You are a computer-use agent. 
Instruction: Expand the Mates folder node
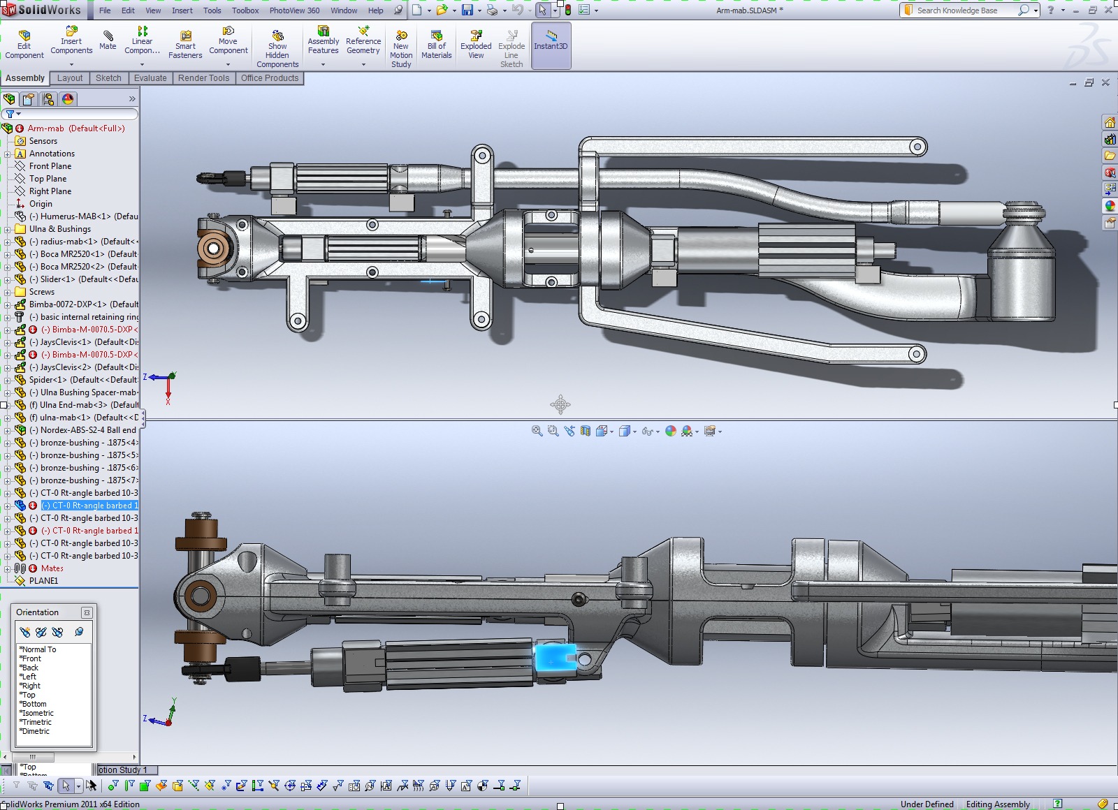pyautogui.click(x=7, y=568)
